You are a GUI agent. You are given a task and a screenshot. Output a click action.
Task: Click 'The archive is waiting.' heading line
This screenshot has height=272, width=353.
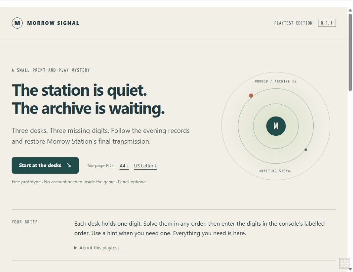[x=88, y=108]
